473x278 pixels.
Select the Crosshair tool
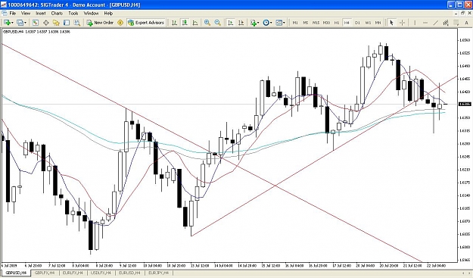click(x=402, y=23)
